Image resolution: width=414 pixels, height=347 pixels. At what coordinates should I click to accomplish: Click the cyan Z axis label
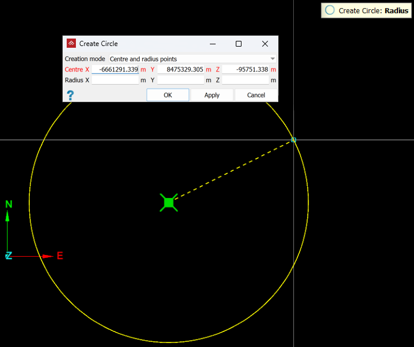pyautogui.click(x=9, y=256)
